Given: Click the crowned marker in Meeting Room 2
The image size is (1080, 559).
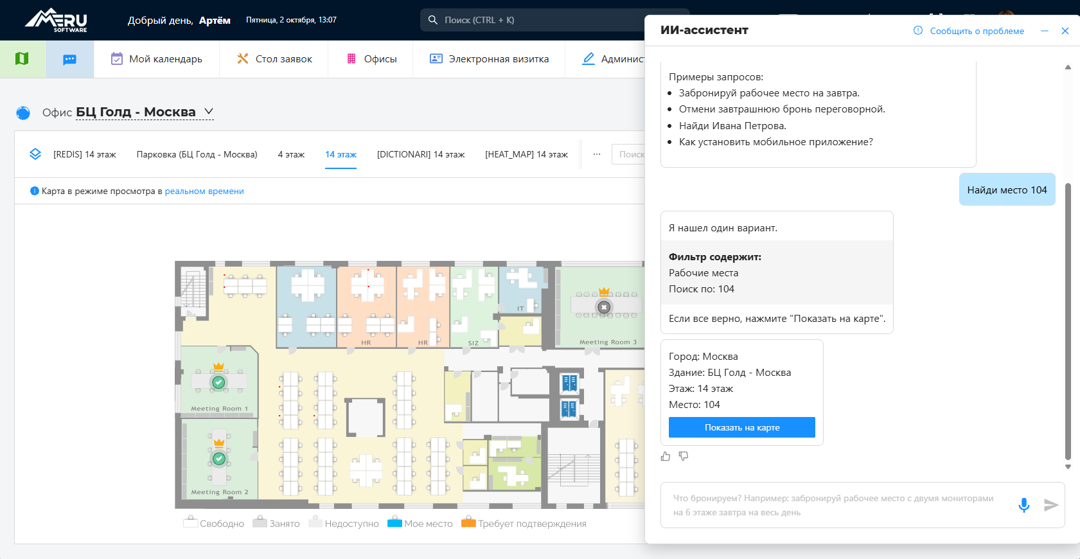Looking at the screenshot, I should pyautogui.click(x=219, y=459).
